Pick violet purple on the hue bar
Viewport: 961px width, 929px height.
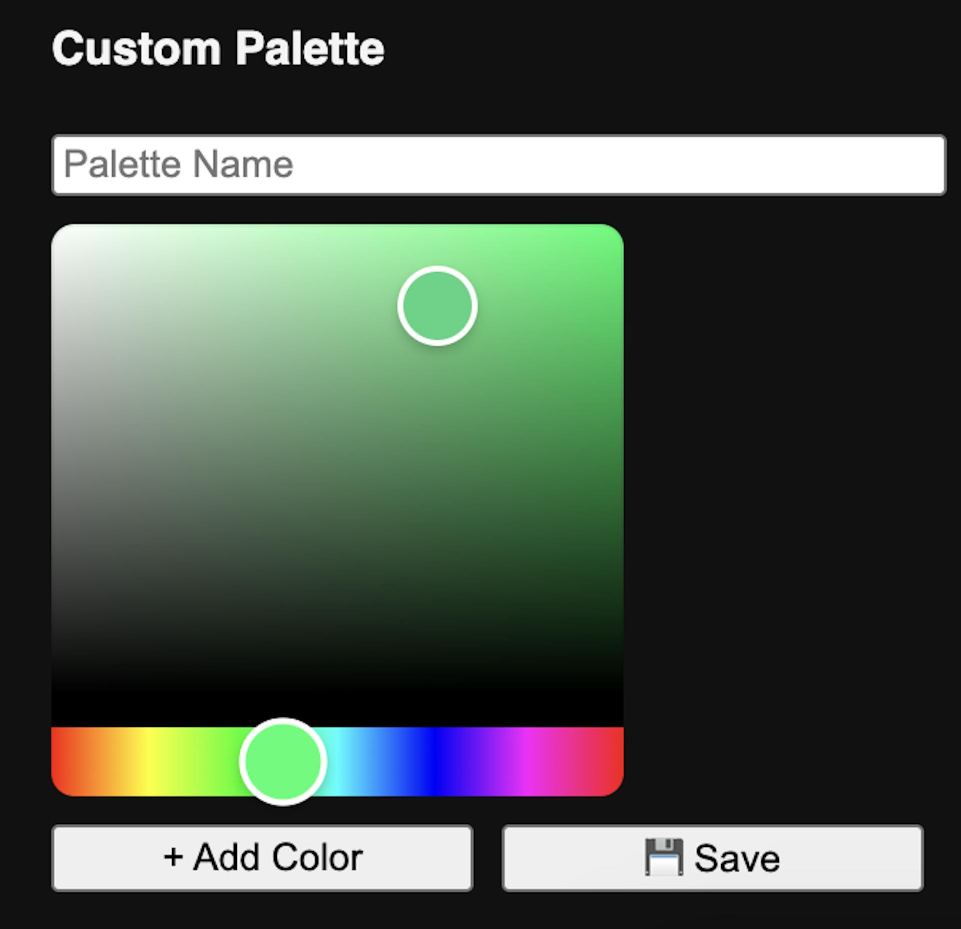point(480,761)
